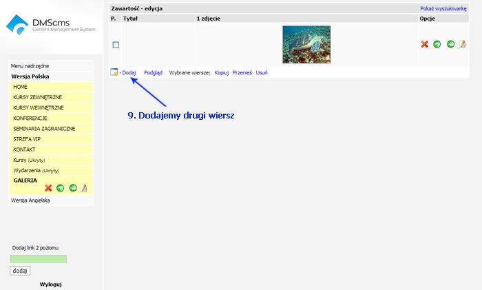Image resolution: width=482 pixels, height=290 pixels.
Task: Open SEMINARIA ZAGRANICZNE in the menu
Action: (x=51, y=129)
